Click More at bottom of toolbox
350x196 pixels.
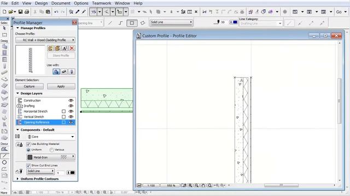point(4,193)
